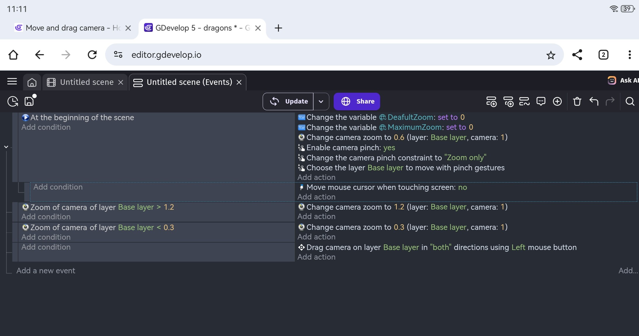
Task: Open the dropdown arrow next to Update
Action: point(321,101)
